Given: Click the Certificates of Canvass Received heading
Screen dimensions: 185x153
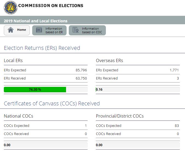Looking at the screenshot, I should coord(52,103).
